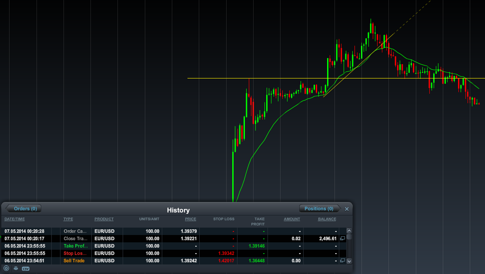Click the History panel title
The height and width of the screenshot is (274, 485).
coord(178,210)
